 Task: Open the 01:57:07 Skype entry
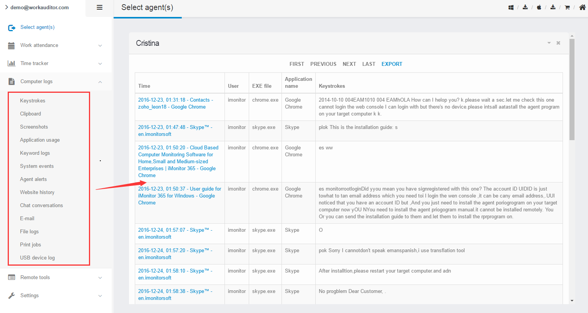click(x=175, y=233)
